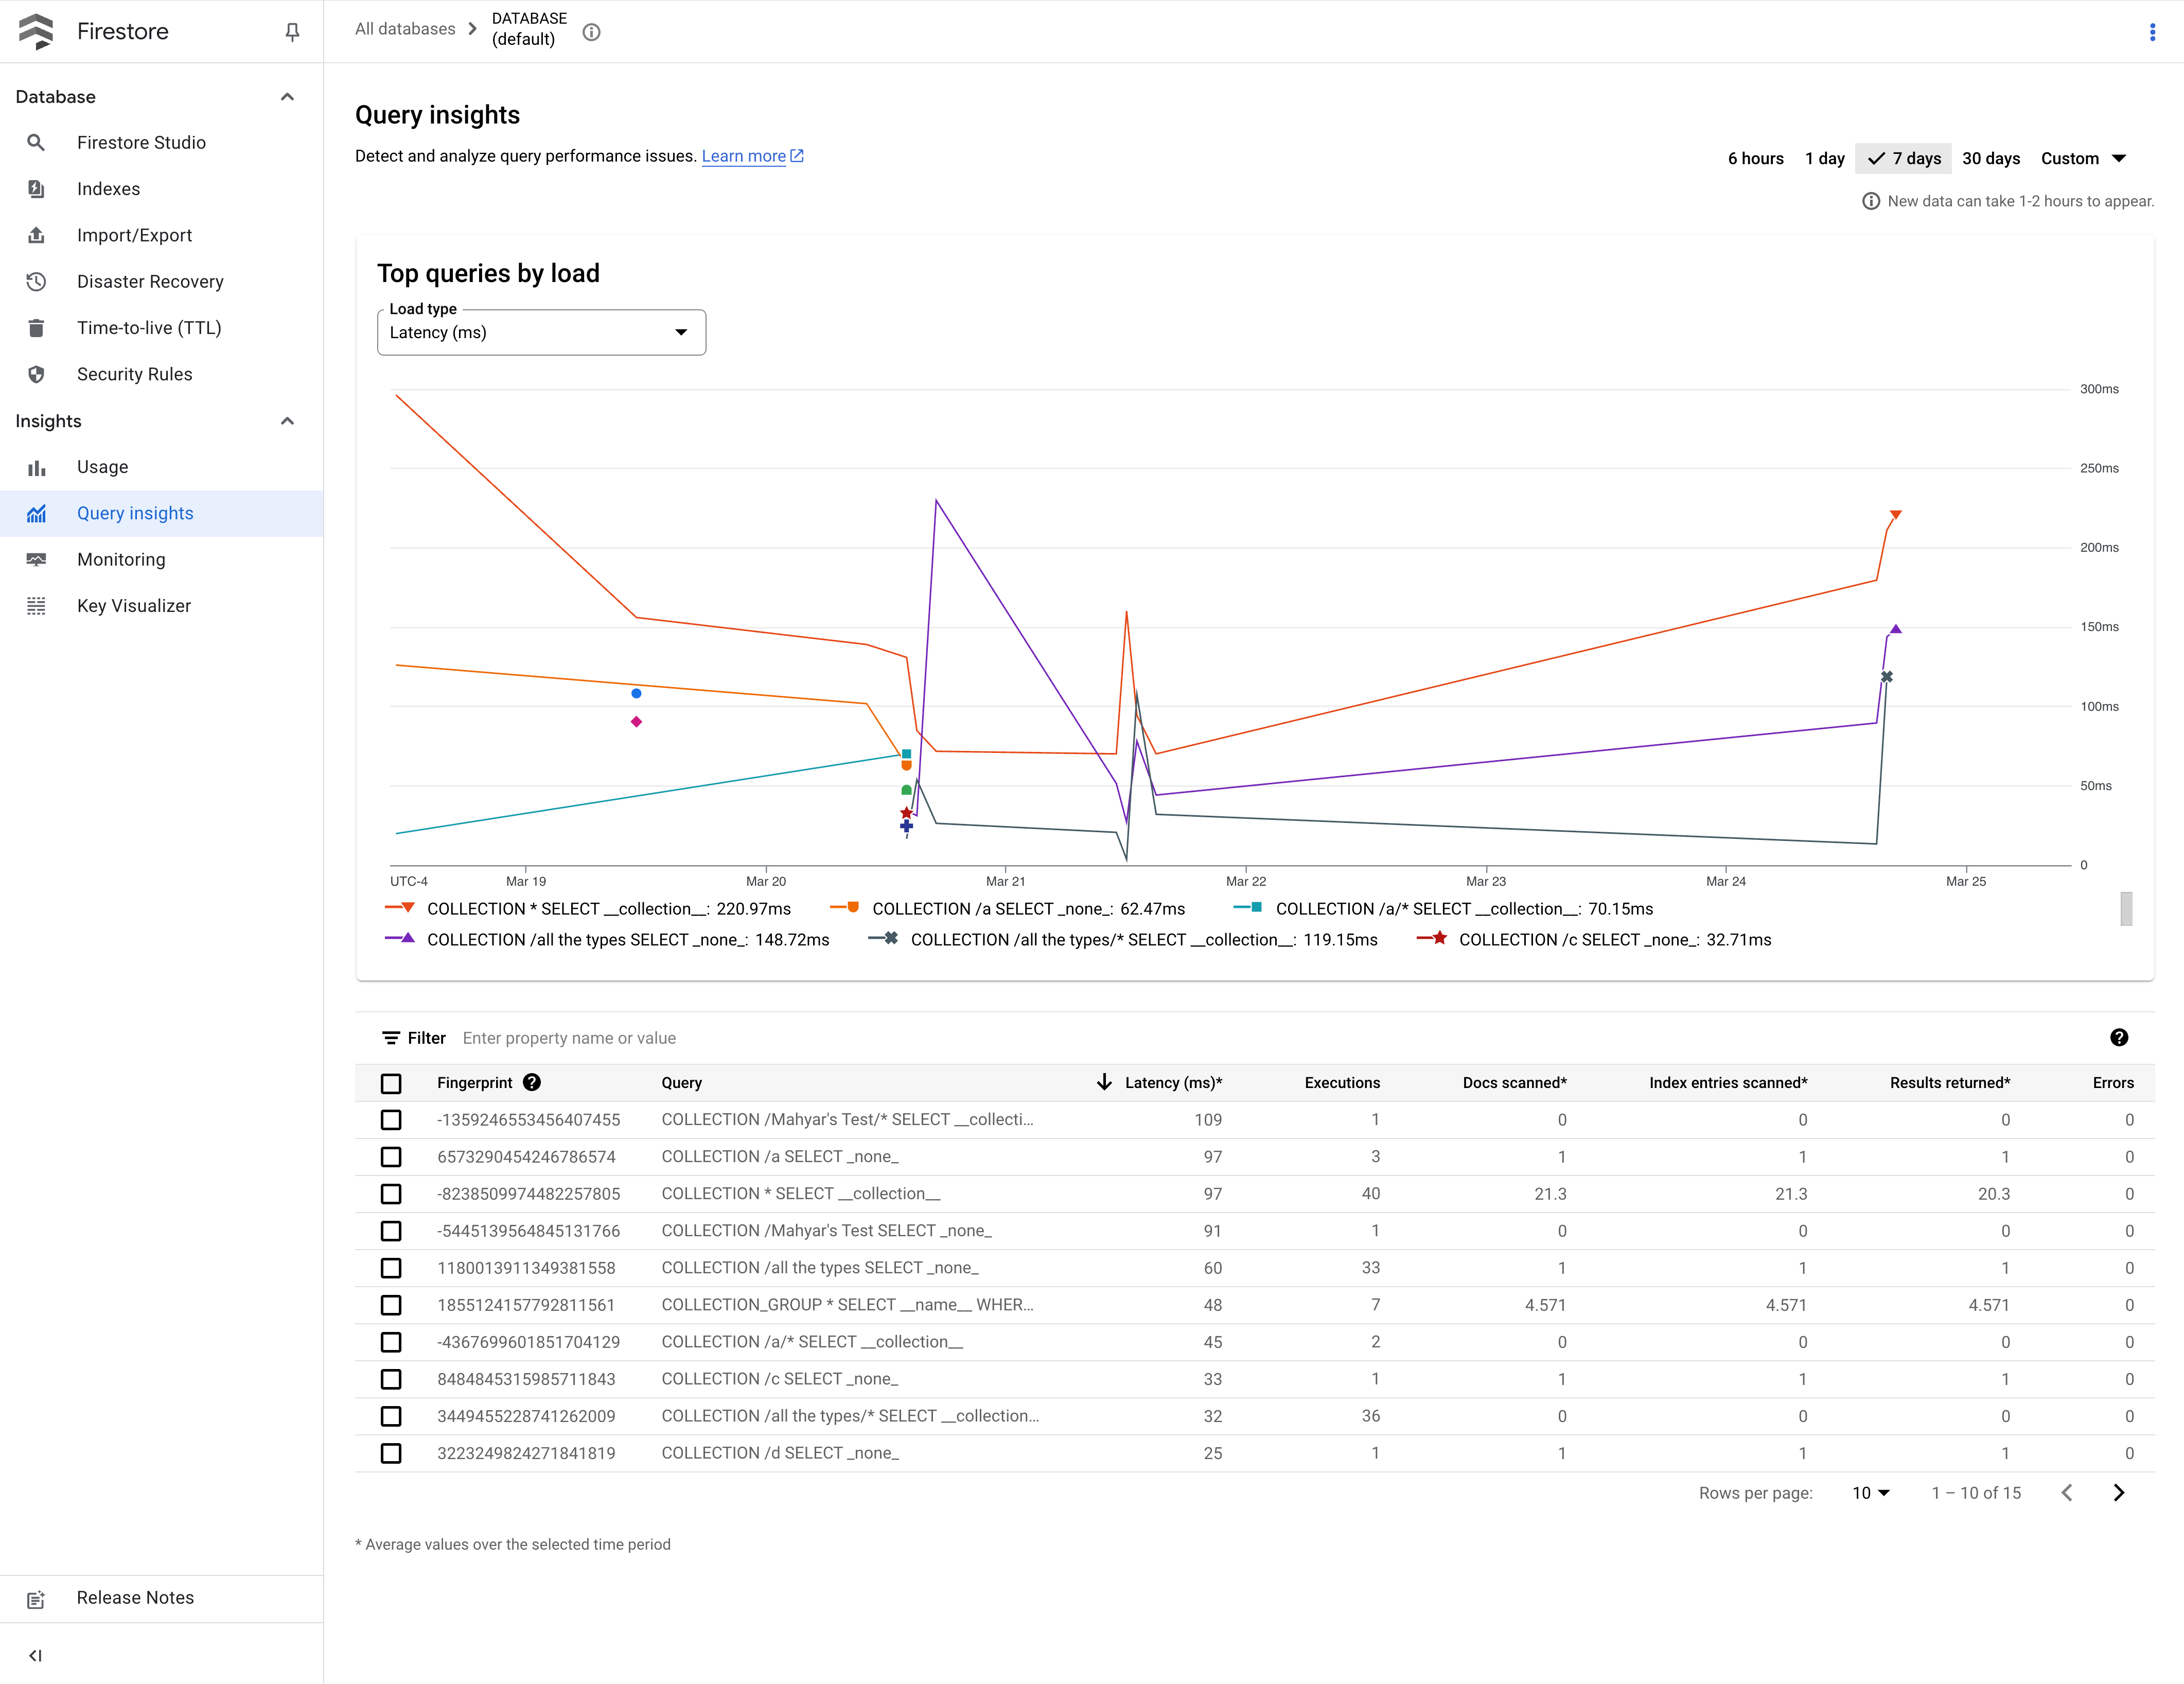Select the Indexes sidebar icon
2184x1684 pixels.
coord(36,188)
